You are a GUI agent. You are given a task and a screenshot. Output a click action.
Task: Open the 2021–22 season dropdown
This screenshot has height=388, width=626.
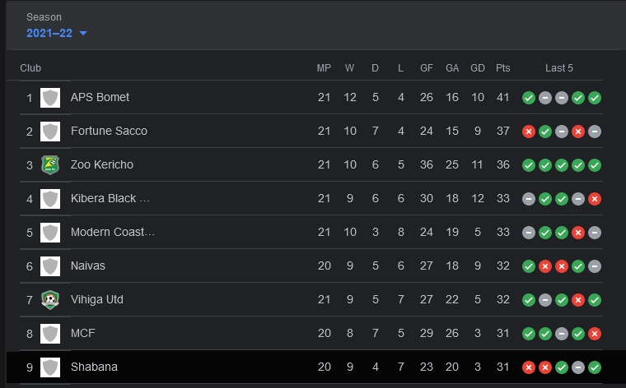pyautogui.click(x=56, y=33)
